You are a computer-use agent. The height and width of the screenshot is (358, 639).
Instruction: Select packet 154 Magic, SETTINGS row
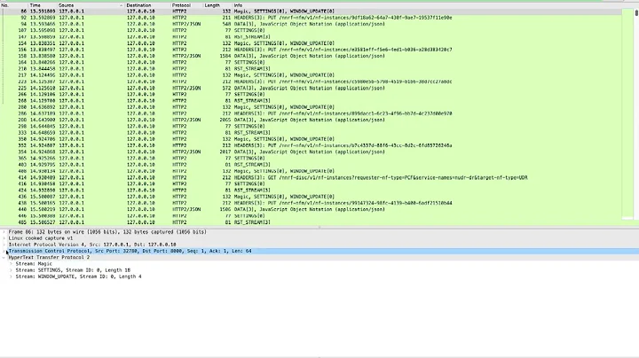(311, 43)
